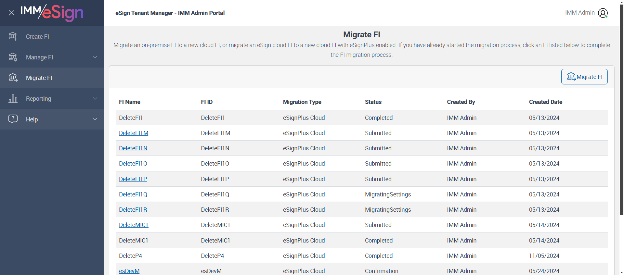Open the Reporting menu item
This screenshot has height=275, width=624.
pos(52,98)
